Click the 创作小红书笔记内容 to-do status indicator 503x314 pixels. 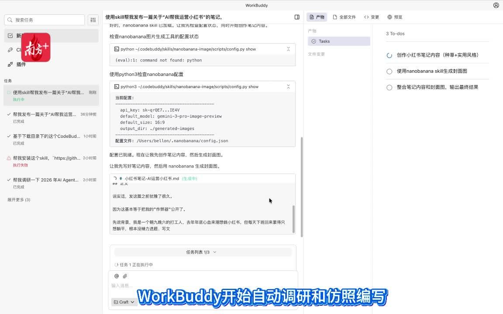pyautogui.click(x=389, y=55)
